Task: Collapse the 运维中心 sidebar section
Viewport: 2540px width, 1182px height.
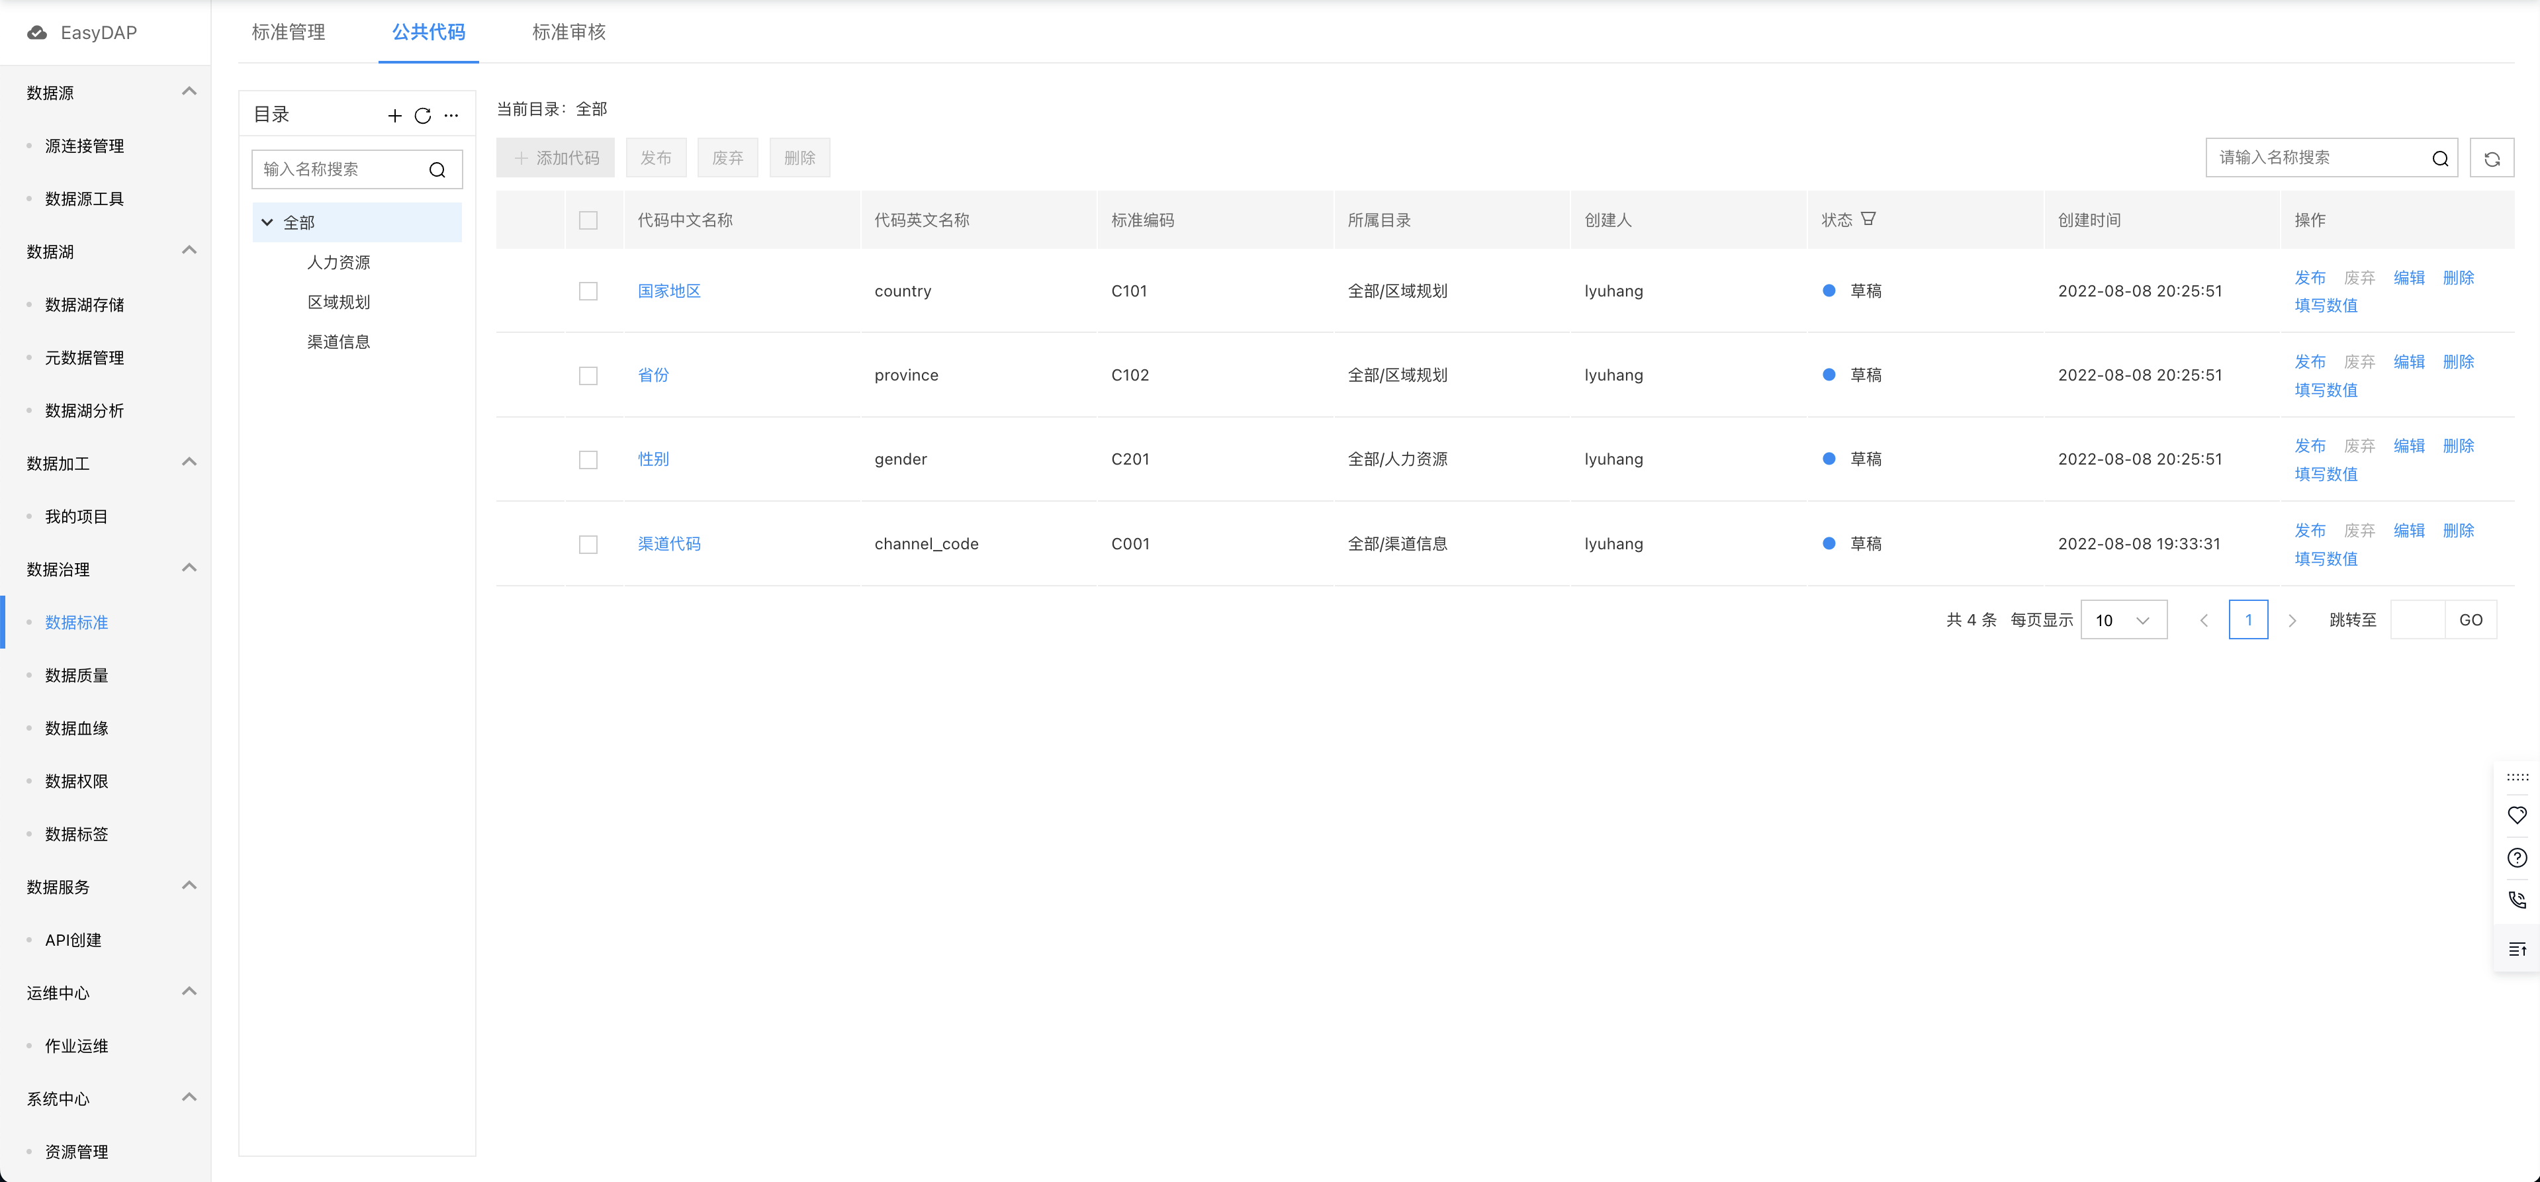Action: tap(189, 992)
